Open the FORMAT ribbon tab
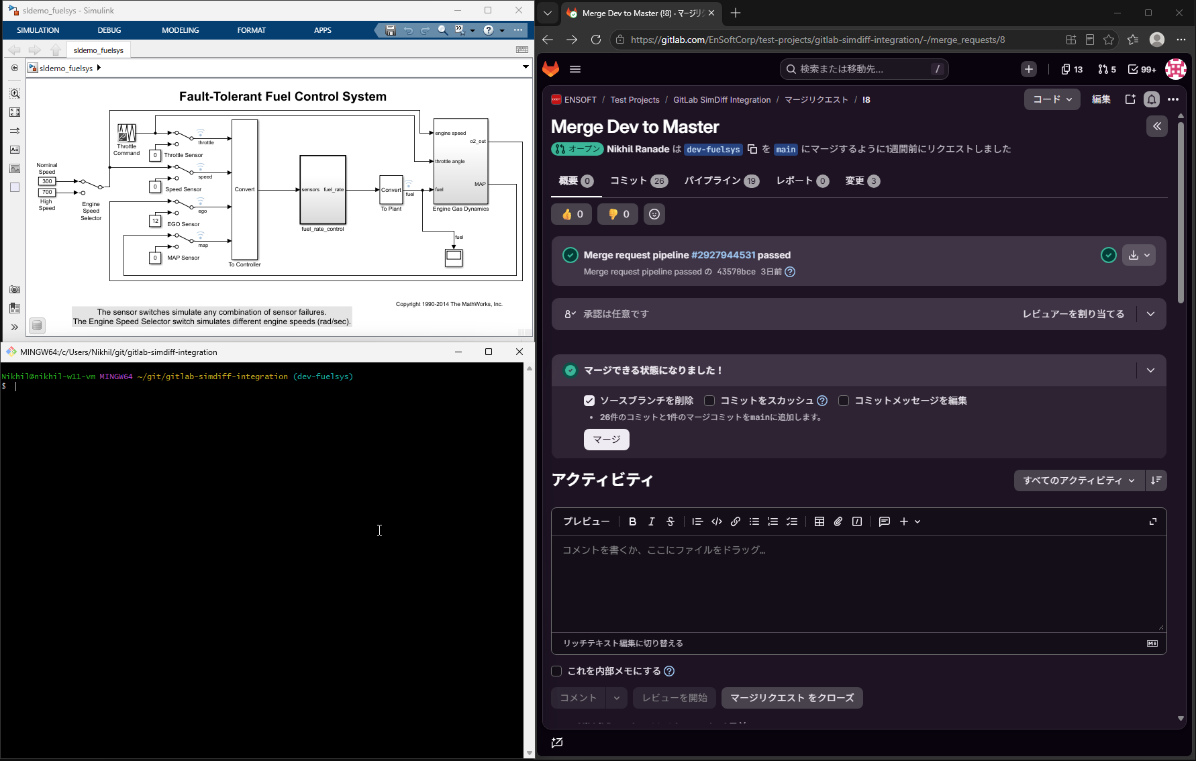The height and width of the screenshot is (761, 1196). (x=252, y=30)
